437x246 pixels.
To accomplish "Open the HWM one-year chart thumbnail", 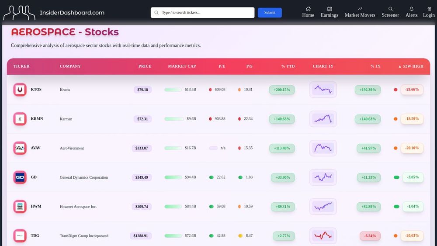I will click(x=323, y=206).
